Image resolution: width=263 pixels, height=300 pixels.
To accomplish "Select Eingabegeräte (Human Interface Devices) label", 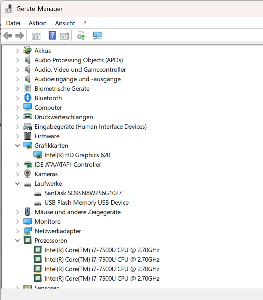I will point(90,127).
